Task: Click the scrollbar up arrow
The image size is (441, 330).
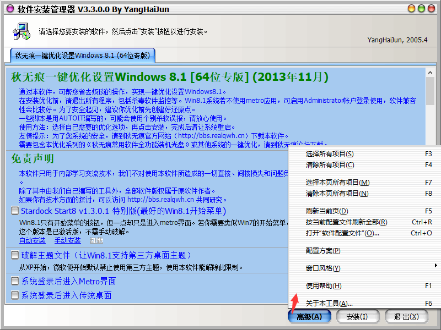Action: point(430,73)
